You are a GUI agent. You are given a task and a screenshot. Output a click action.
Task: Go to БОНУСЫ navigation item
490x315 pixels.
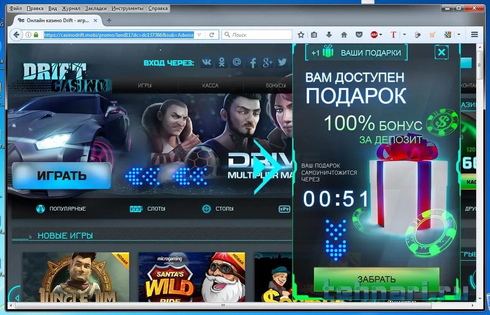click(276, 85)
